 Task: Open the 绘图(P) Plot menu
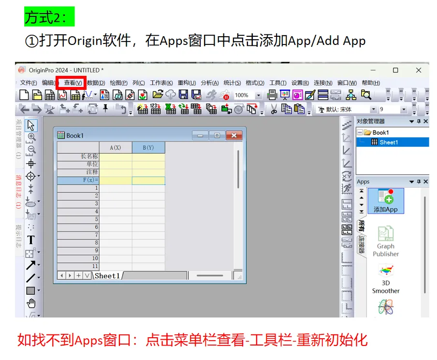[x=119, y=83]
